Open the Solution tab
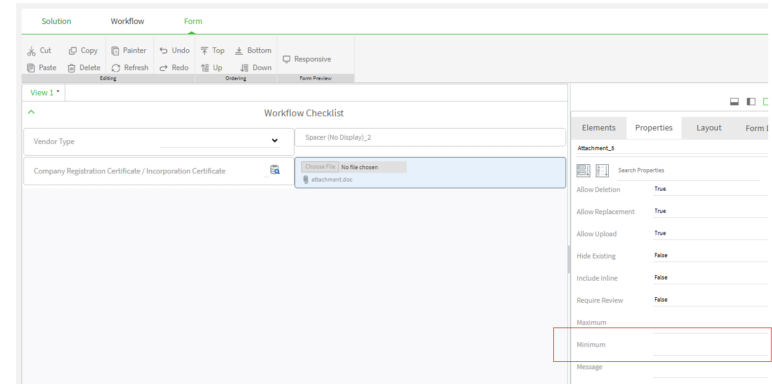 click(57, 21)
